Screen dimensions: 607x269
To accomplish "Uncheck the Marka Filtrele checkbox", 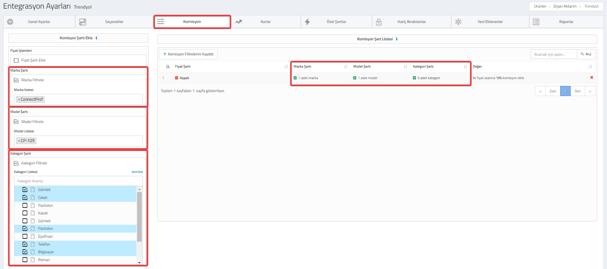I will 16,80.
